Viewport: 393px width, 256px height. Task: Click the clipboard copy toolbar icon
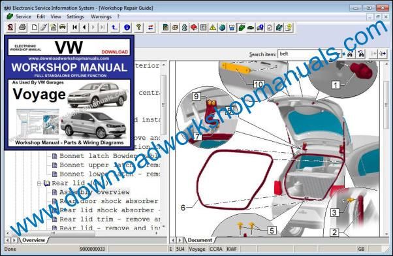coord(53,27)
